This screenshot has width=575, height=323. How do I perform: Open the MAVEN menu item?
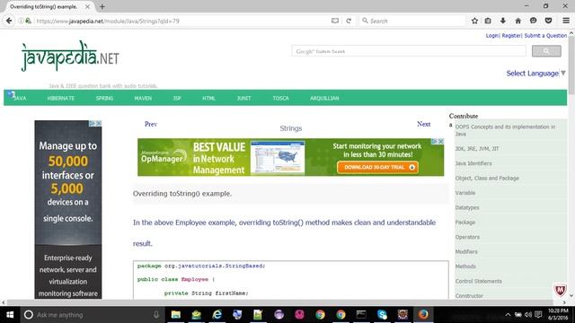143,98
